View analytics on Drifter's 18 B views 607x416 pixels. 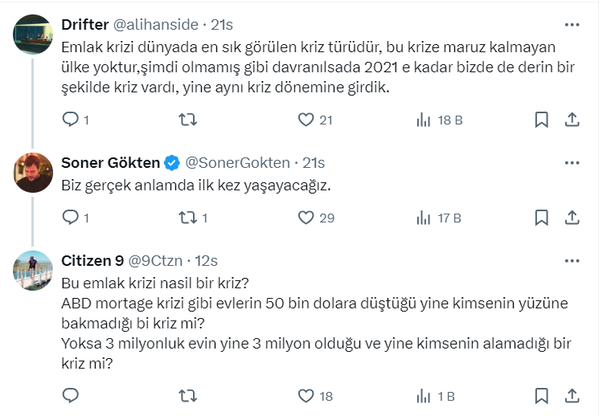(424, 120)
